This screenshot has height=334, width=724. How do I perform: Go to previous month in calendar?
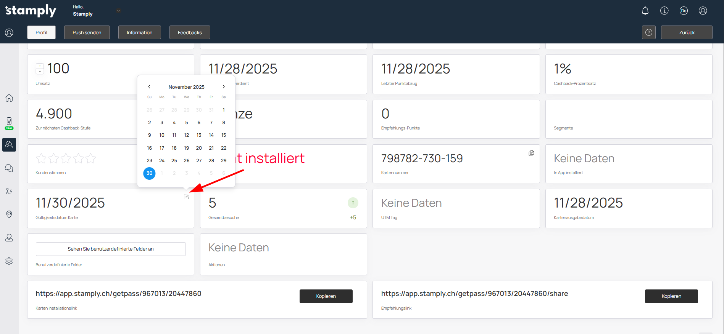coord(149,87)
